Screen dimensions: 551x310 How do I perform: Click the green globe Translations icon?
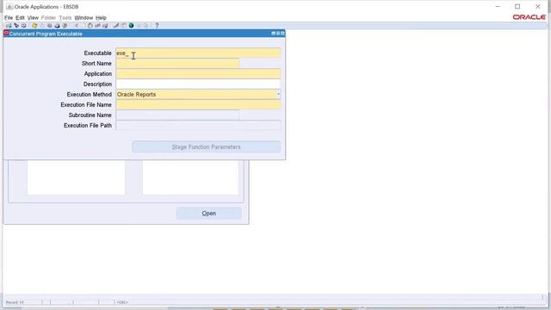(x=131, y=25)
